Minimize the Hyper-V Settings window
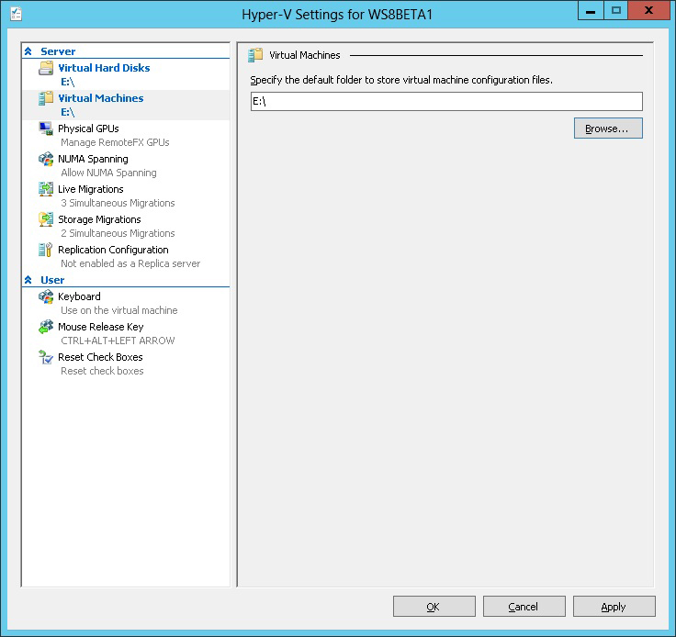 point(591,11)
